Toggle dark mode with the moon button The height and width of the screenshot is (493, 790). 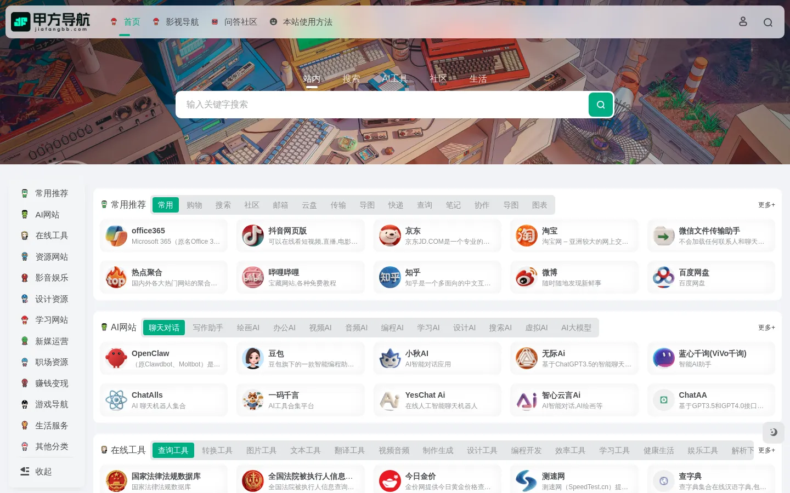[774, 432]
